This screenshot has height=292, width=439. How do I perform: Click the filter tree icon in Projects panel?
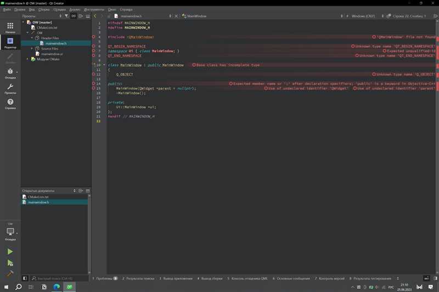[x=66, y=16]
